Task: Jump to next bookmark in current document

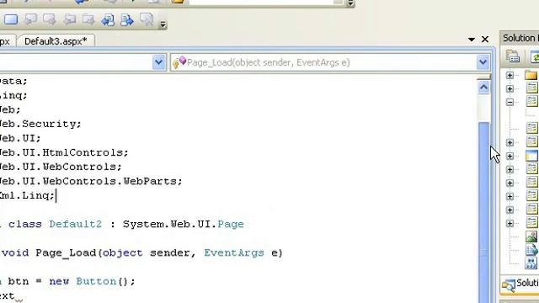Action: click(x=127, y=20)
